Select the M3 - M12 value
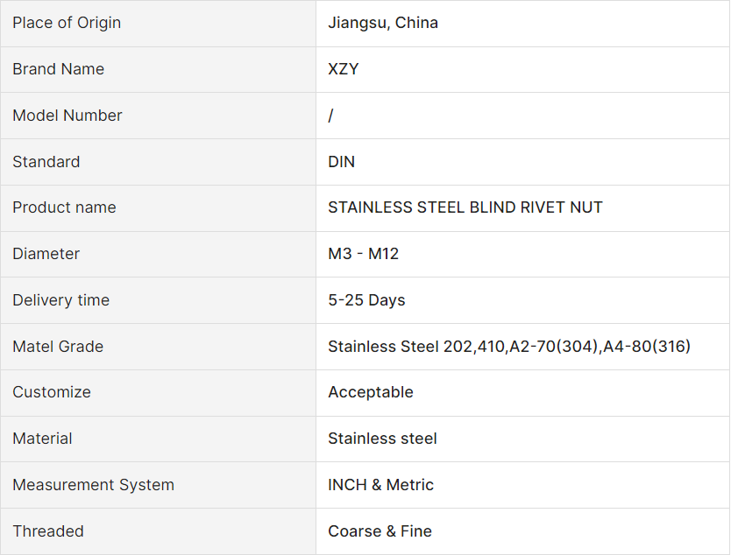The width and height of the screenshot is (731, 555). pyautogui.click(x=364, y=254)
